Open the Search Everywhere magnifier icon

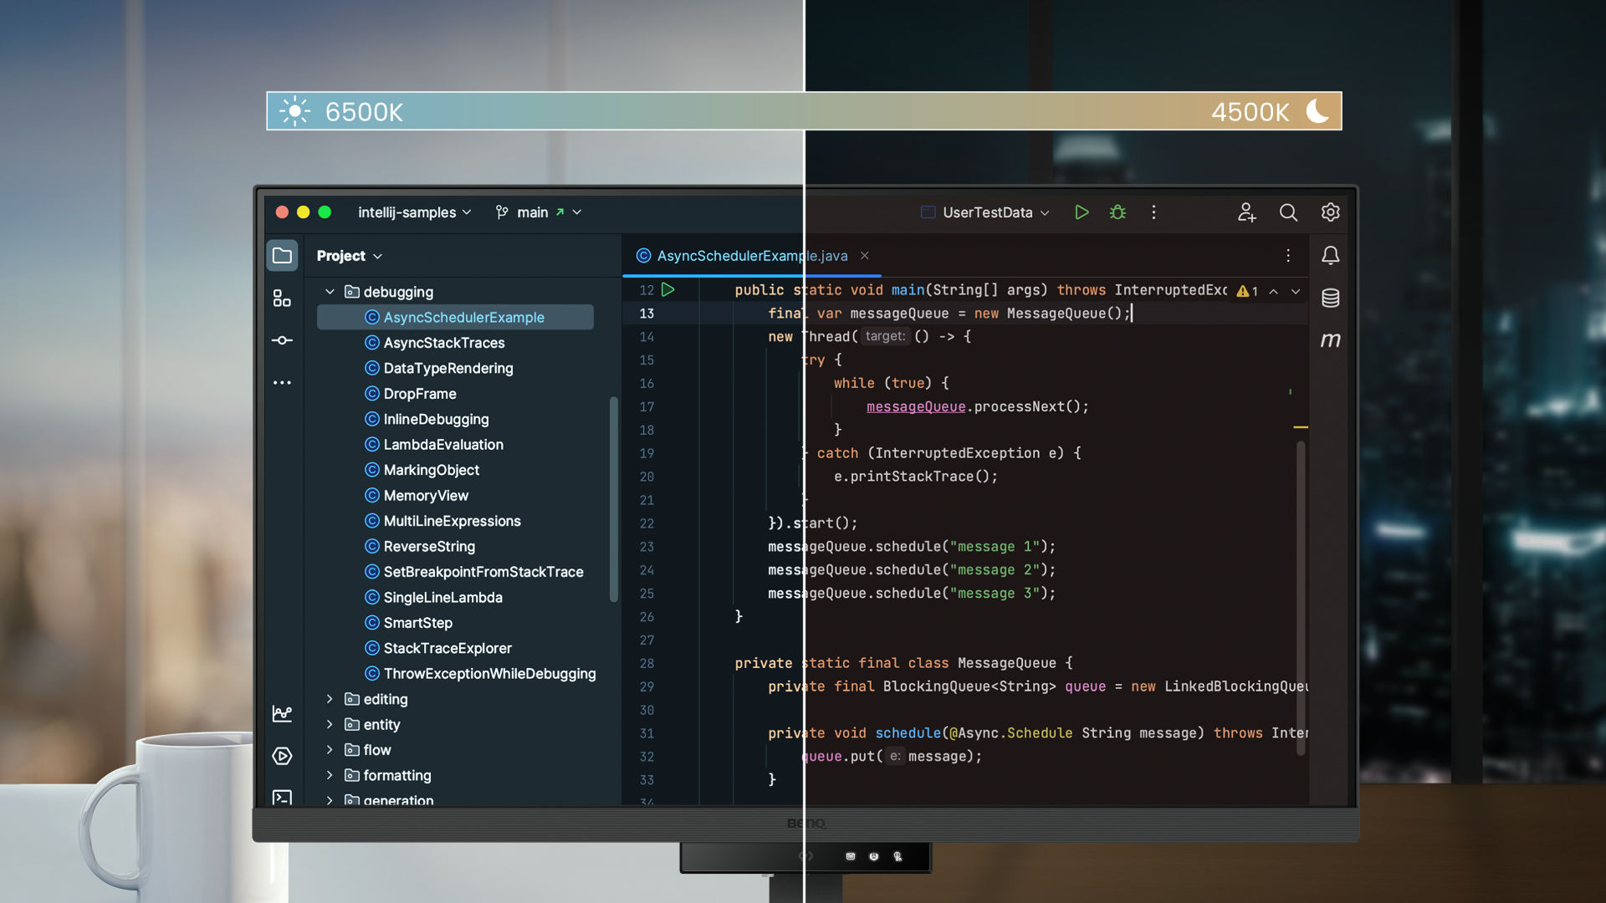[x=1288, y=212]
